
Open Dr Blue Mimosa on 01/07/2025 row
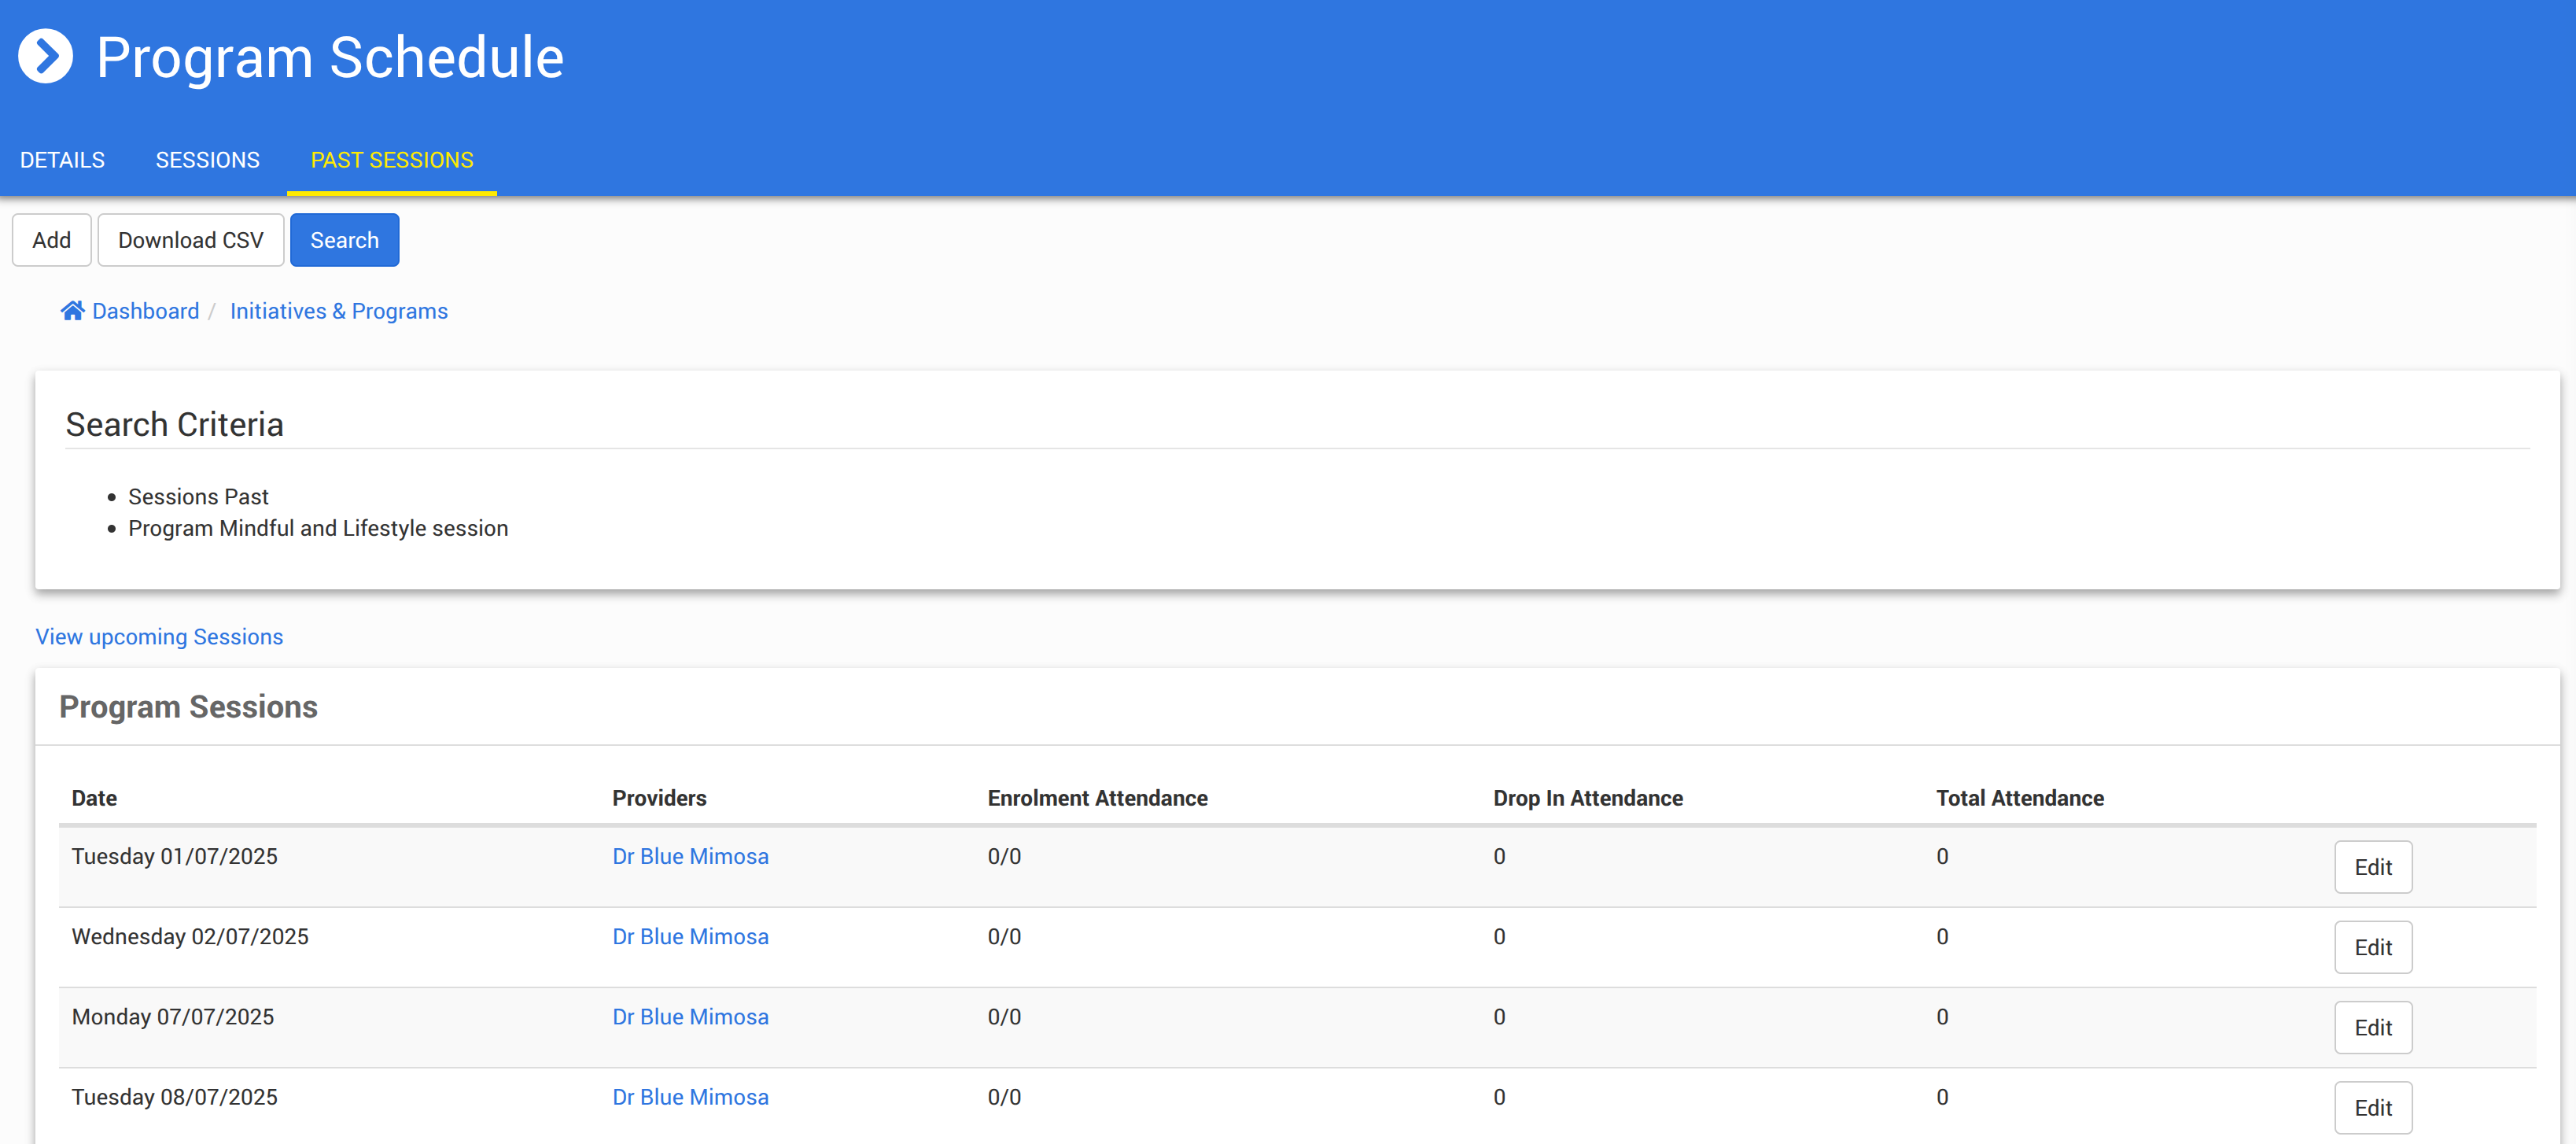click(x=690, y=856)
